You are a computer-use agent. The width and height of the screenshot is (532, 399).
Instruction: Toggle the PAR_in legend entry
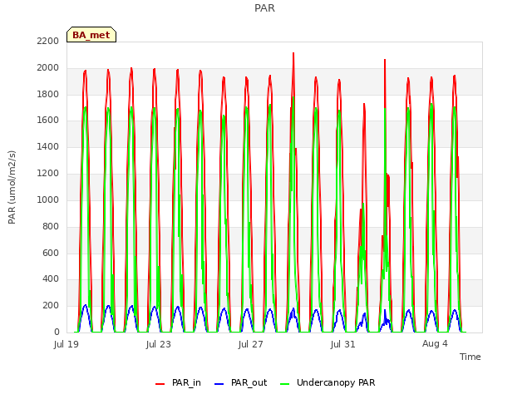click(178, 382)
